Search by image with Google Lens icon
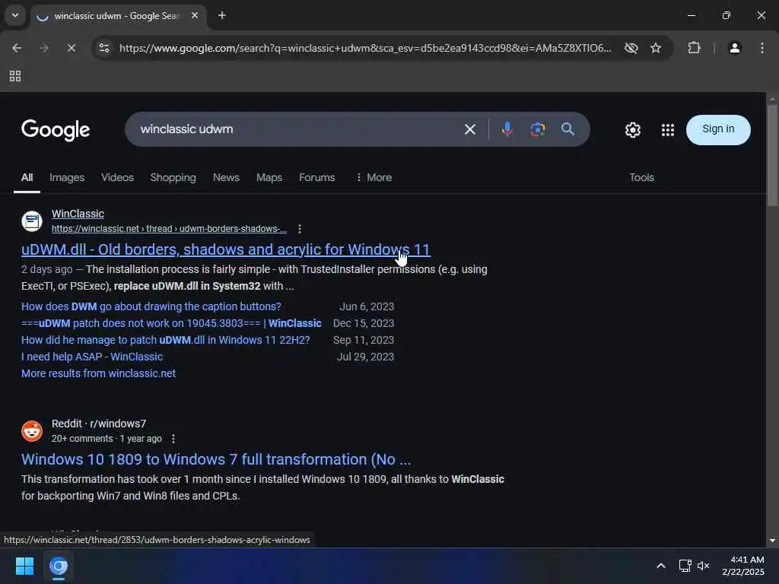Screen dimensions: 779x584 [538, 129]
